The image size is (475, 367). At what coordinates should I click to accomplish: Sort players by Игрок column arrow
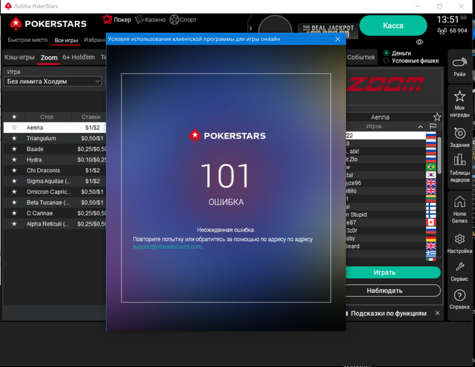tap(420, 127)
